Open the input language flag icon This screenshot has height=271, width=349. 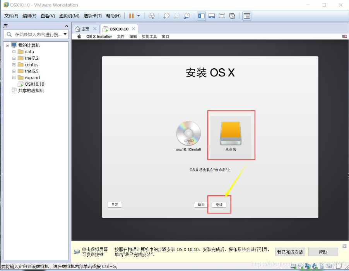[x=344, y=36]
